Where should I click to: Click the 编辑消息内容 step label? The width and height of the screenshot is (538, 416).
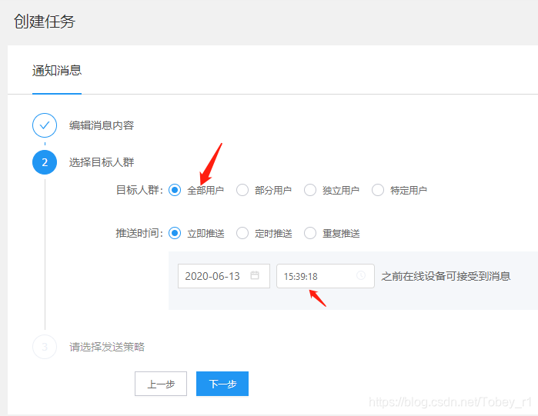[102, 125]
